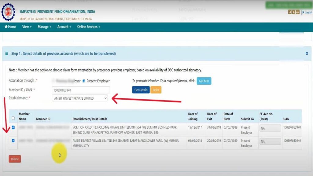Click exit date 20/08/2019
313x176 pixels.
coord(214,141)
